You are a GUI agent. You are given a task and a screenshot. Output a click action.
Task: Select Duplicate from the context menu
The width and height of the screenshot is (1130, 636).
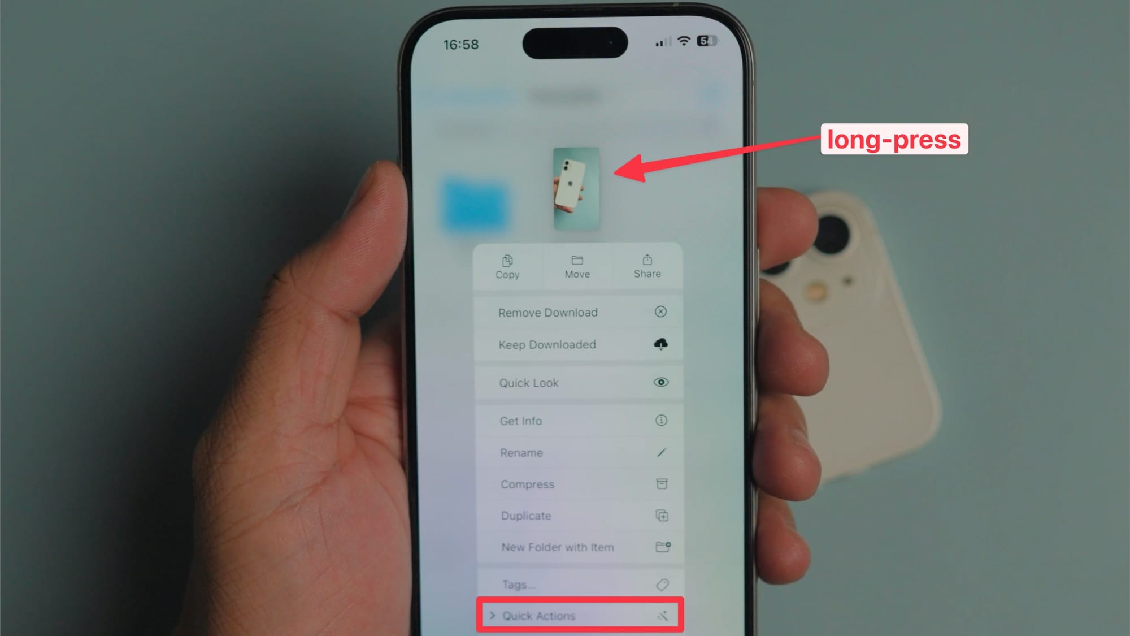pos(582,516)
